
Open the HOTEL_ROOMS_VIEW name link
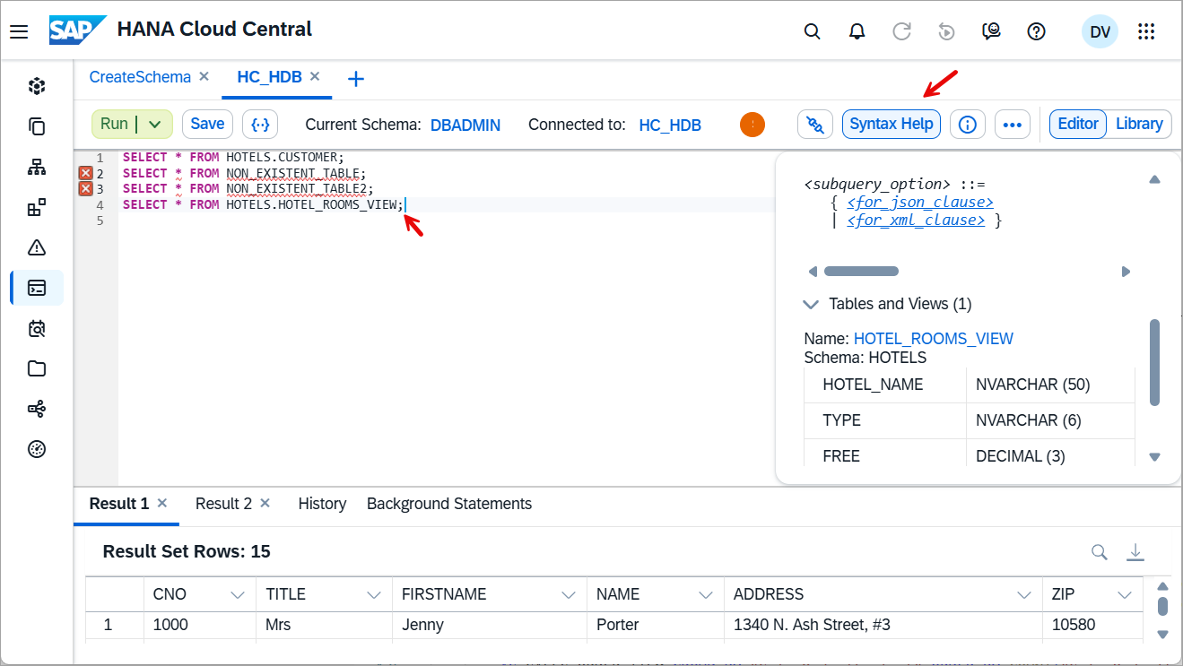934,339
